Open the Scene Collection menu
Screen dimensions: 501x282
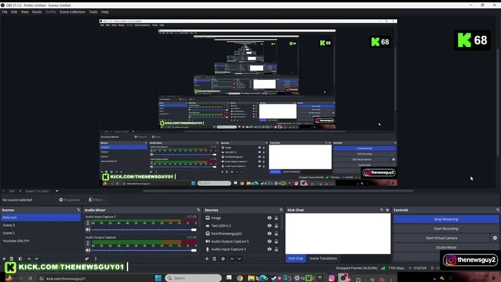pos(72,12)
